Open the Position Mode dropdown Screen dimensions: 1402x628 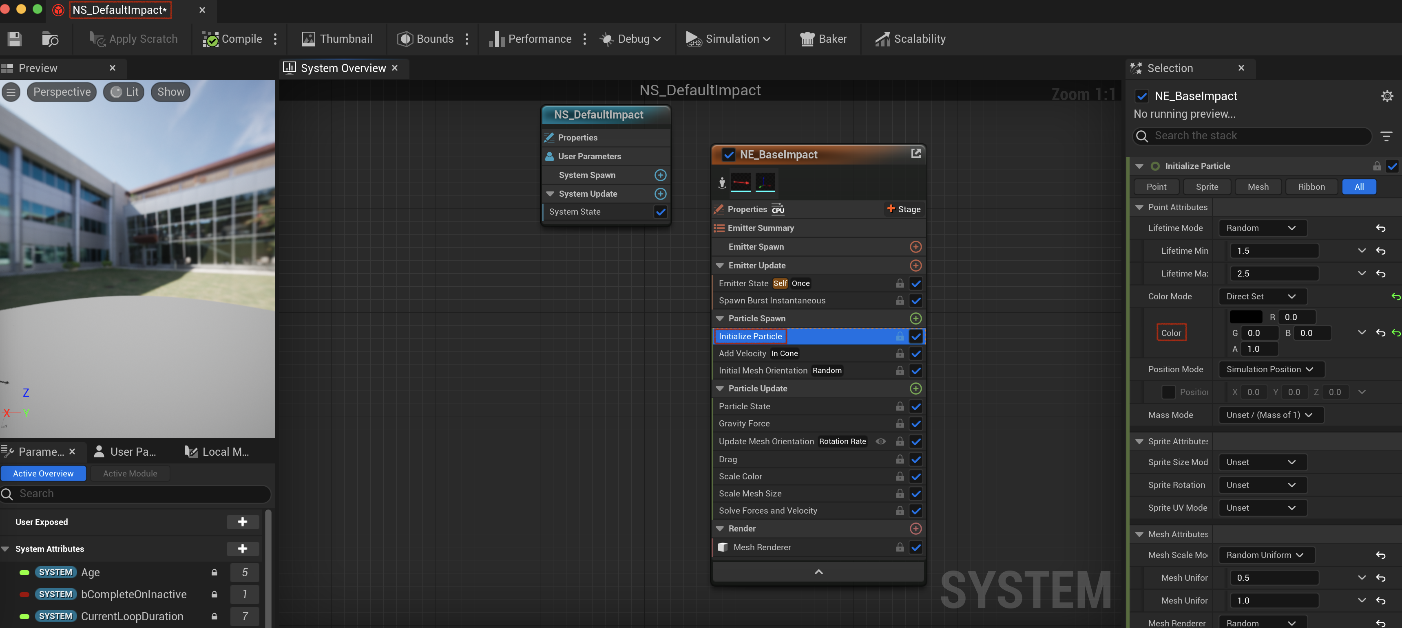[1271, 369]
